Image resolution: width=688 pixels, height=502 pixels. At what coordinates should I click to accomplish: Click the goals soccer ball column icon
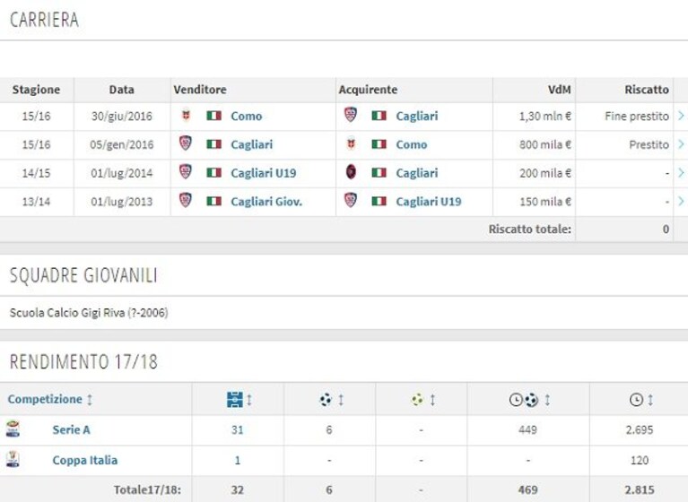tap(326, 400)
